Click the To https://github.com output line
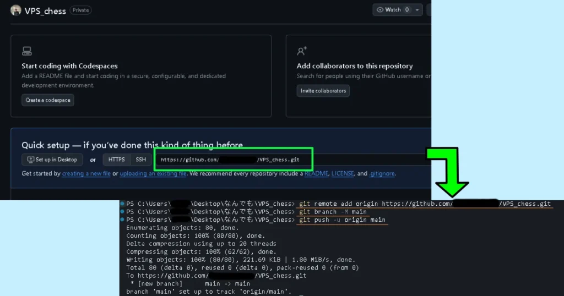Image resolution: width=564 pixels, height=296 pixels. (x=216, y=276)
